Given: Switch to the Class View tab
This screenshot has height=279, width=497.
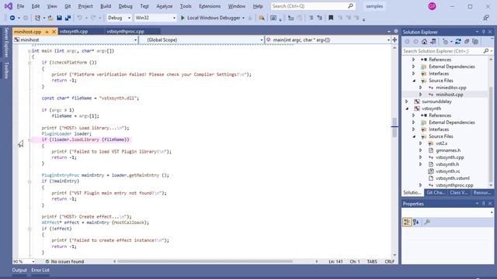Looking at the screenshot, I should [458, 192].
